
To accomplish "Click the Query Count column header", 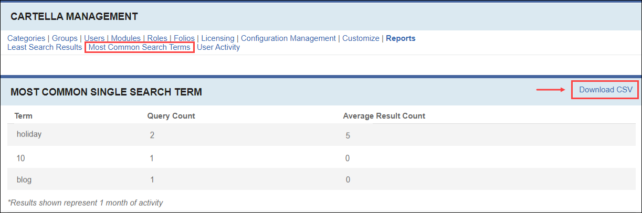I will coord(171,115).
